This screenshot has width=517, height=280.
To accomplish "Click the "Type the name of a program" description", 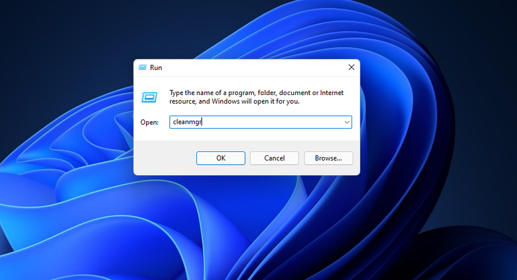I will tap(256, 97).
